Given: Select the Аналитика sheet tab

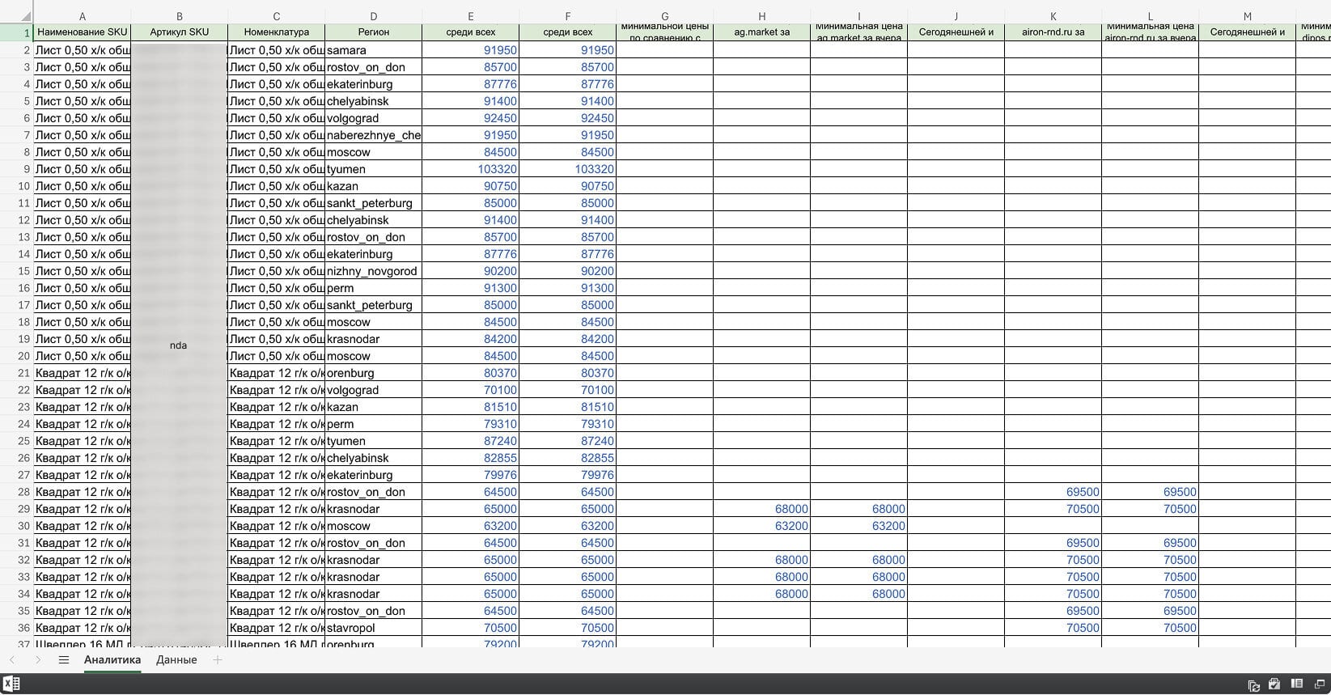Looking at the screenshot, I should click(112, 660).
